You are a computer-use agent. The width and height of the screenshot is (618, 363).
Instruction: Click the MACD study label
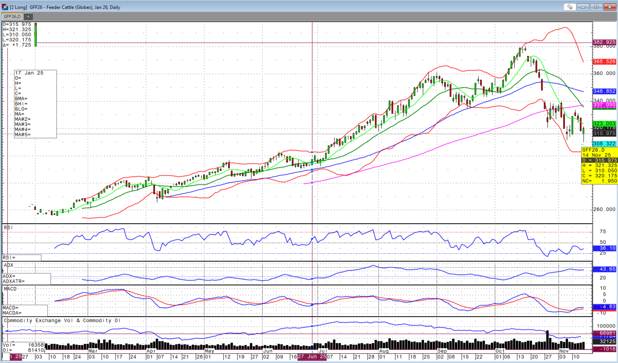10,289
